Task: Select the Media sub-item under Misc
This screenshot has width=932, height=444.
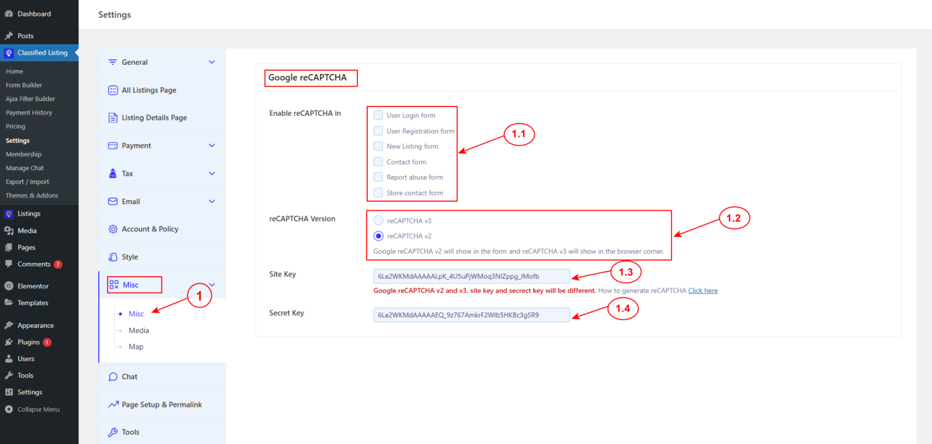Action: tap(139, 331)
